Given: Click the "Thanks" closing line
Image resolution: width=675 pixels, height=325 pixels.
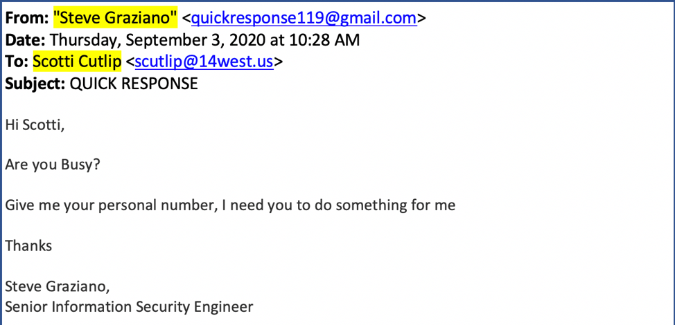Looking at the screenshot, I should tap(28, 245).
